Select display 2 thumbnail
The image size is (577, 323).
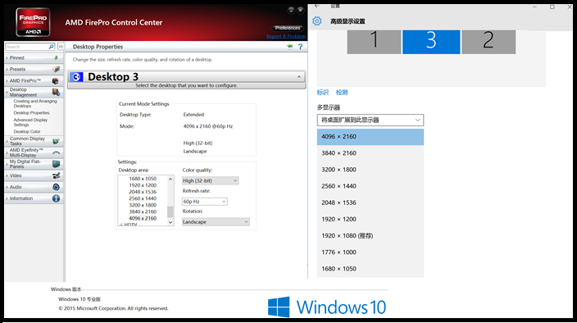488,42
